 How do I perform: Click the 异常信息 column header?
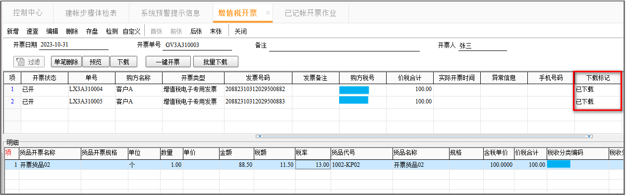pos(504,78)
